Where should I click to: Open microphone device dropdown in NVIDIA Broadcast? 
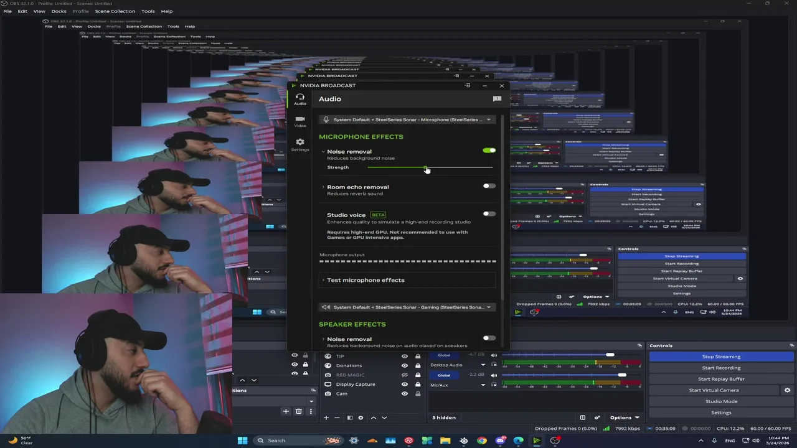(x=407, y=119)
